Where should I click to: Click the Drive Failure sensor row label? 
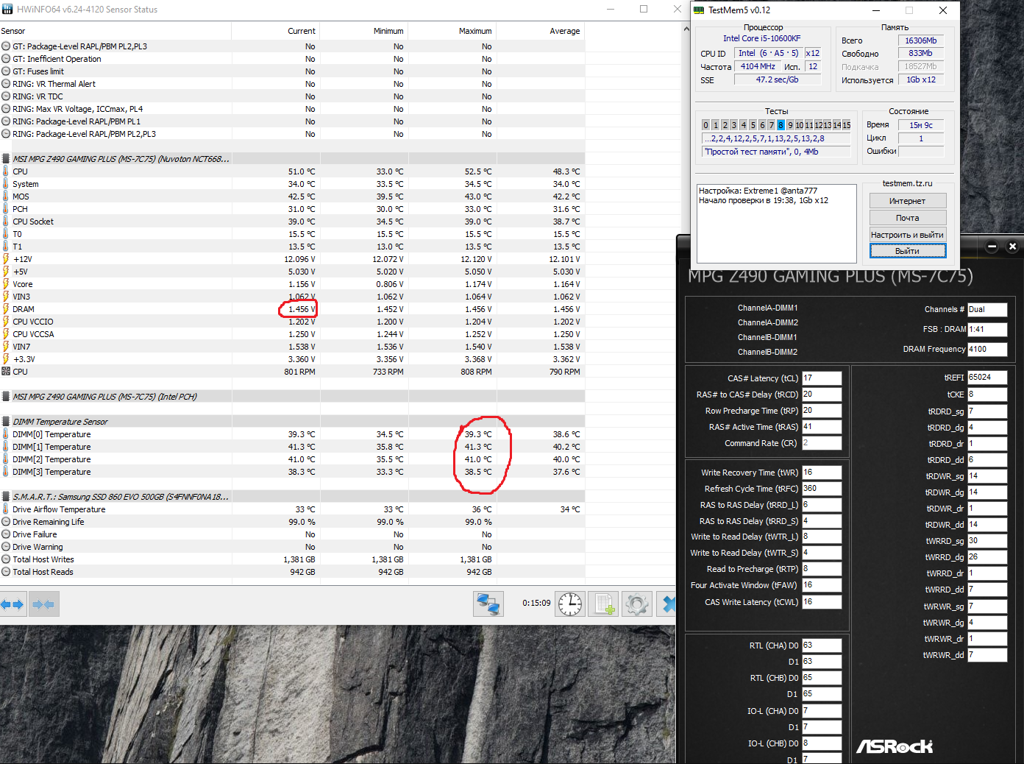pos(35,534)
